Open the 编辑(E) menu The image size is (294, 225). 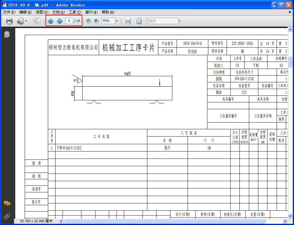26,12
